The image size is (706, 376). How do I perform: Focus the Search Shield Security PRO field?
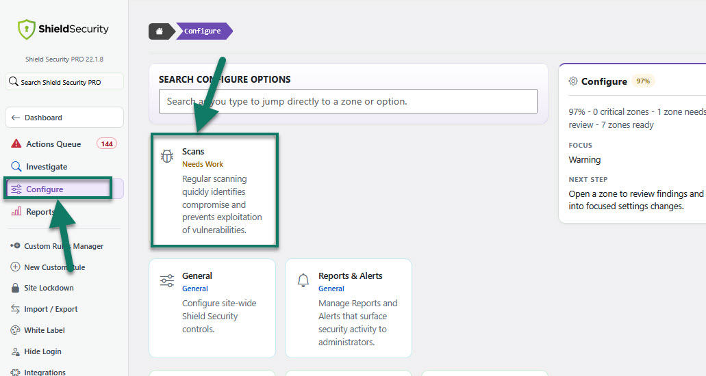(x=64, y=82)
